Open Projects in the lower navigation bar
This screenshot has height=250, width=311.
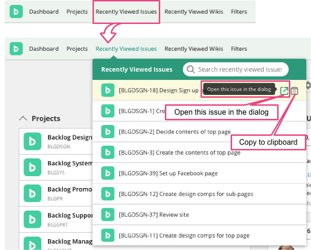[77, 49]
